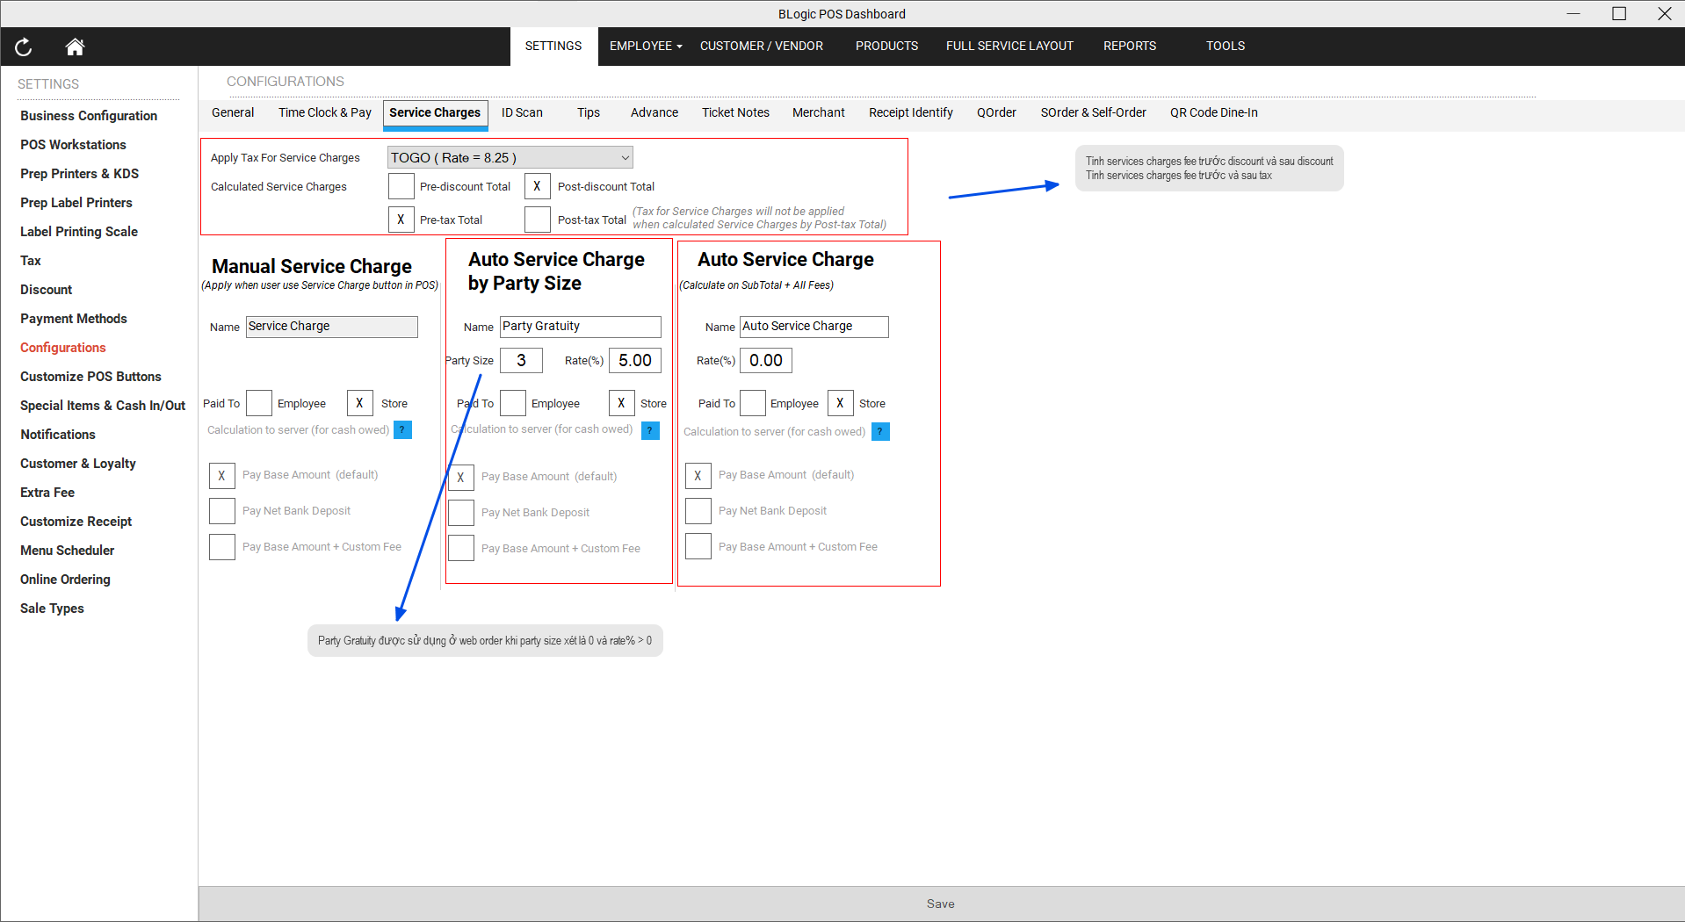This screenshot has height=922, width=1685.
Task: Open help icon under Manual Service Charge
Action: pyautogui.click(x=402, y=430)
